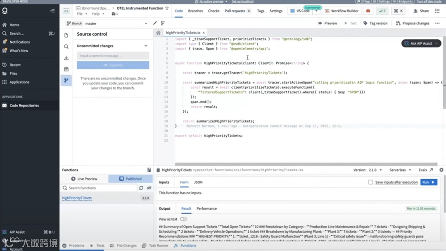Open the Help menu dropdown

[98, 14]
